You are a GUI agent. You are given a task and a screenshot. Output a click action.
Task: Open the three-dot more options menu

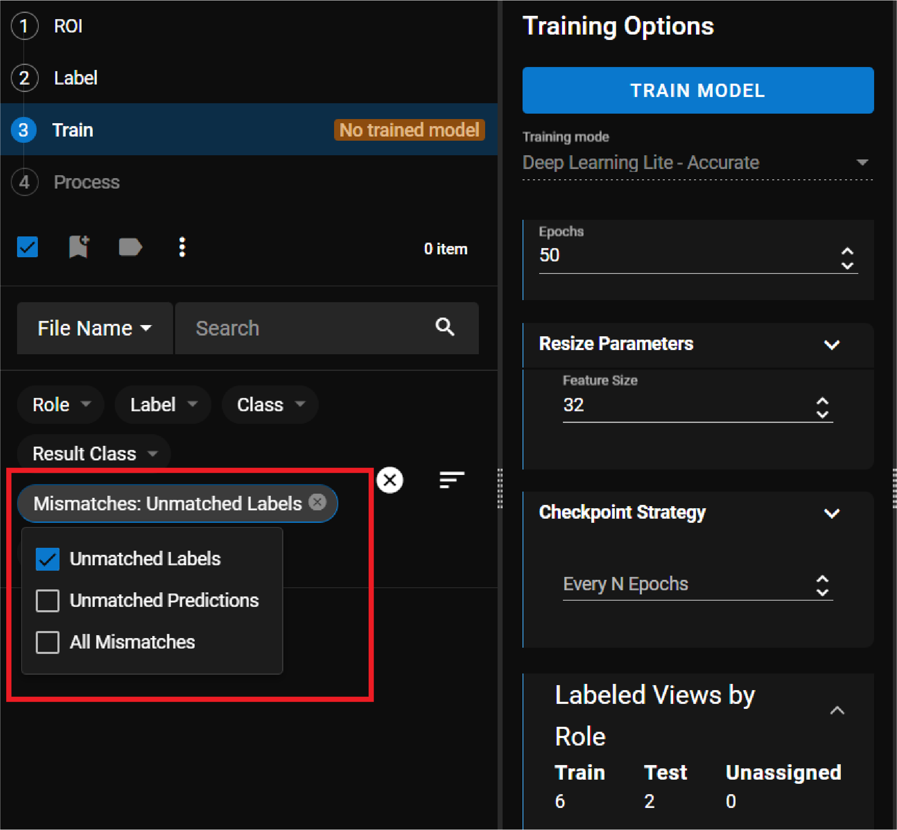click(x=182, y=247)
